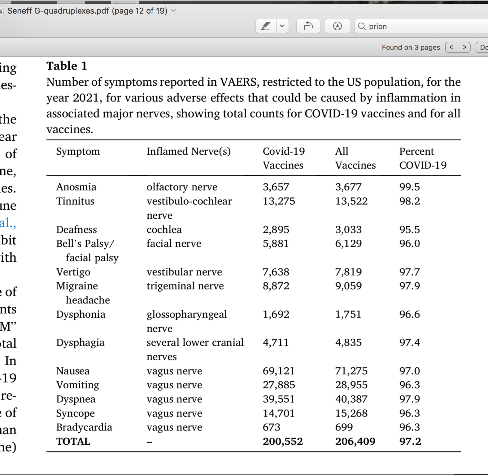Click the Done button in search bar
Viewport: 488px width, 475px height.
(x=482, y=47)
